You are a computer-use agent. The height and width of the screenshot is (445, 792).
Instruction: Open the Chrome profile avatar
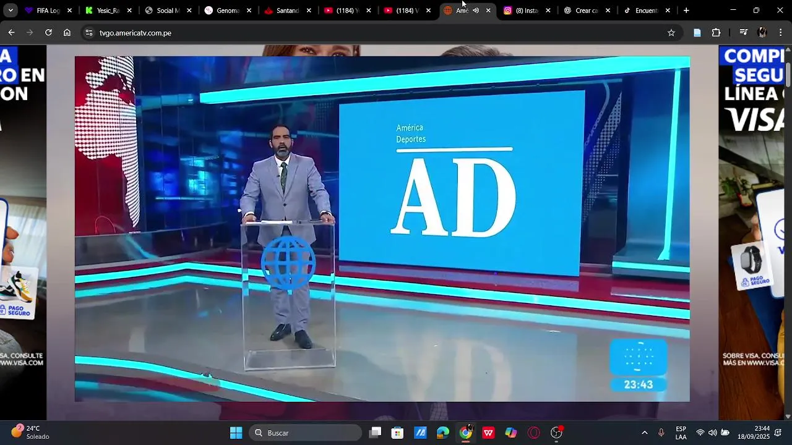tap(762, 33)
